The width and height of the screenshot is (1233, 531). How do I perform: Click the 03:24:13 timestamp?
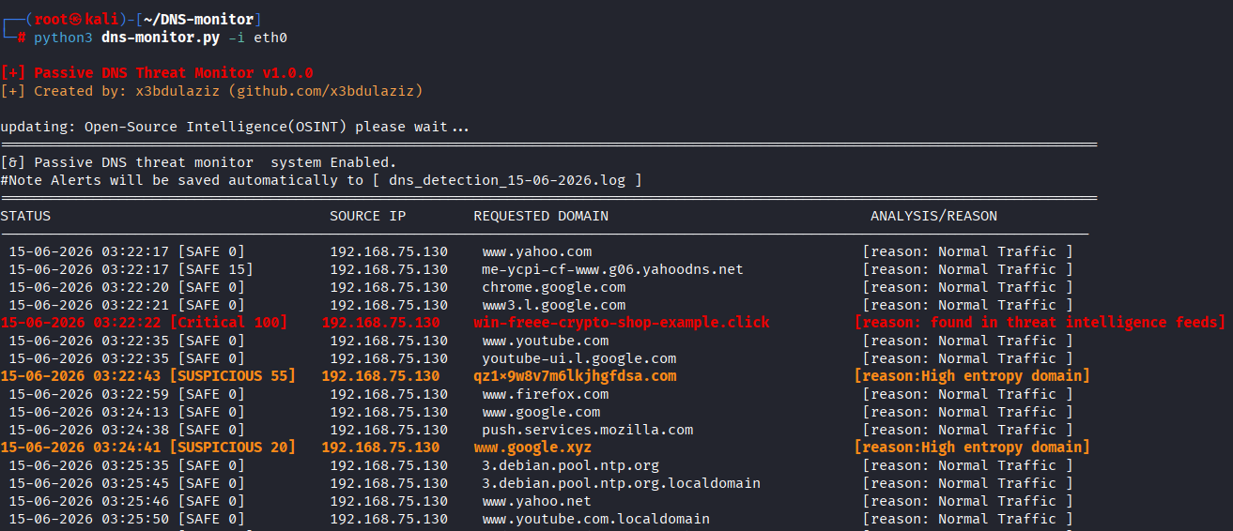[x=135, y=412]
